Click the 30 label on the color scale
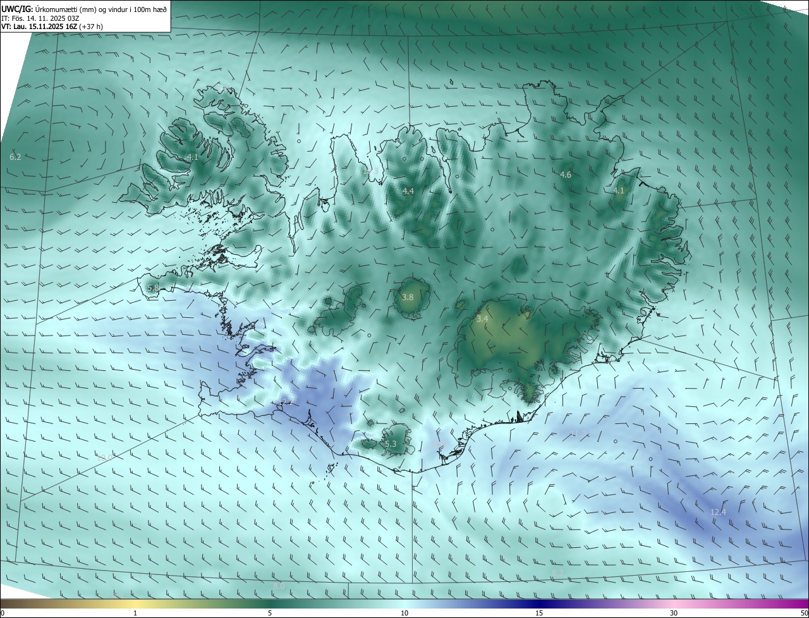This screenshot has width=809, height=618. pyautogui.click(x=674, y=613)
